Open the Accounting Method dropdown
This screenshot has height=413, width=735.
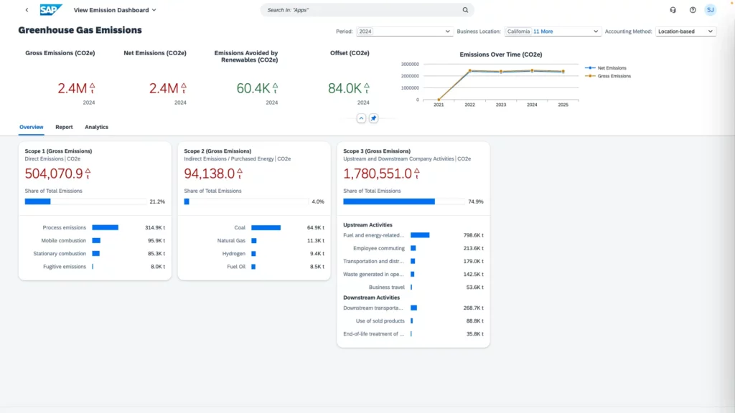pyautogui.click(x=711, y=32)
